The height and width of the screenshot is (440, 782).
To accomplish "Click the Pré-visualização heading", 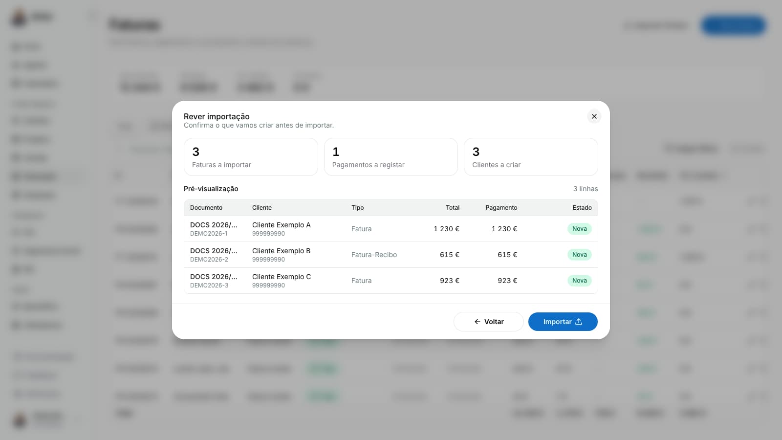I will pyautogui.click(x=211, y=189).
